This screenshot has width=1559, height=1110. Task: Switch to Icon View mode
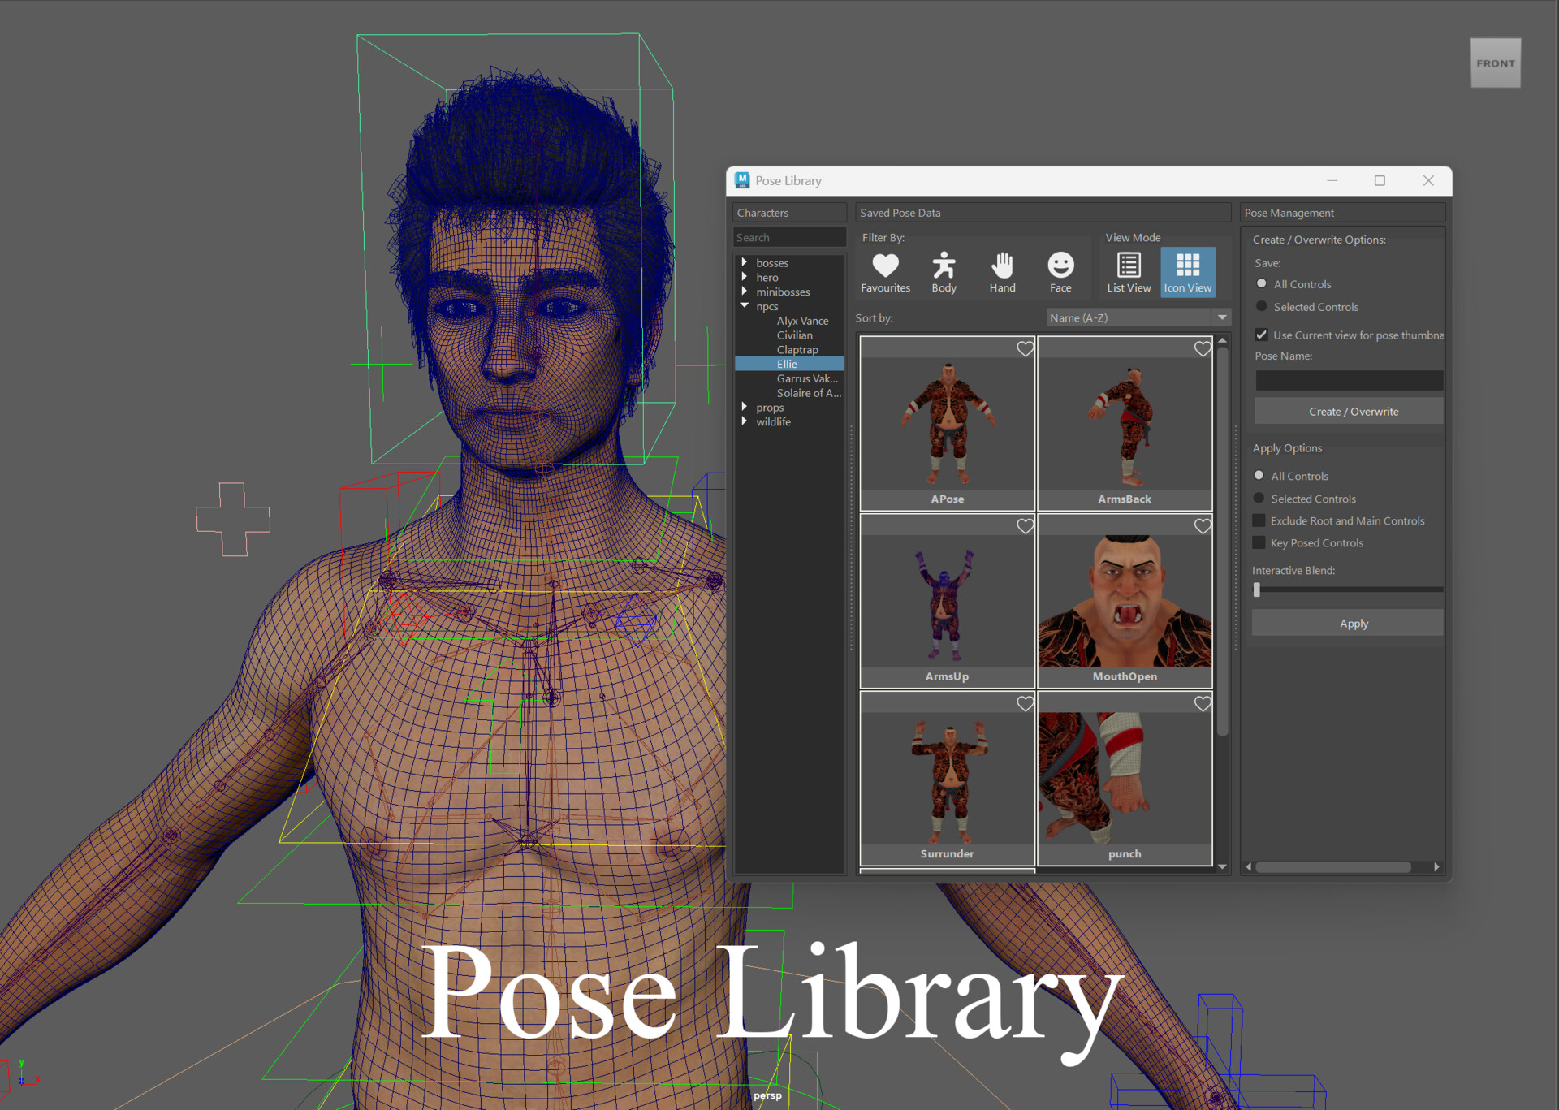coord(1187,271)
